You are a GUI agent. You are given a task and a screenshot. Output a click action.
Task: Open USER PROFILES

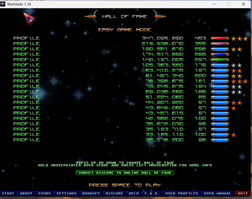(182, 194)
